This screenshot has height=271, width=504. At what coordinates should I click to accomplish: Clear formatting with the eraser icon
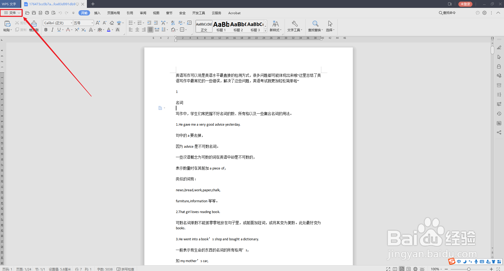click(x=112, y=23)
